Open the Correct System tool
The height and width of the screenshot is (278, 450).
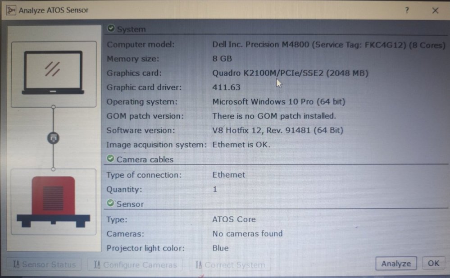coord(230,264)
